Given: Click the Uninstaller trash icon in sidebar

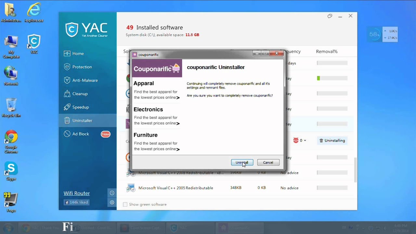Looking at the screenshot, I should point(67,121).
